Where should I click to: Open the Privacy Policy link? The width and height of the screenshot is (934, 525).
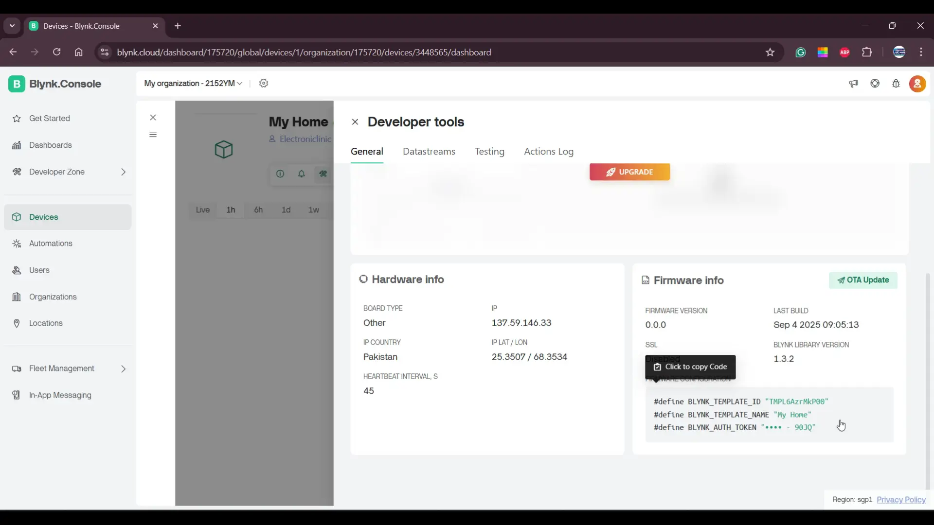tap(901, 500)
